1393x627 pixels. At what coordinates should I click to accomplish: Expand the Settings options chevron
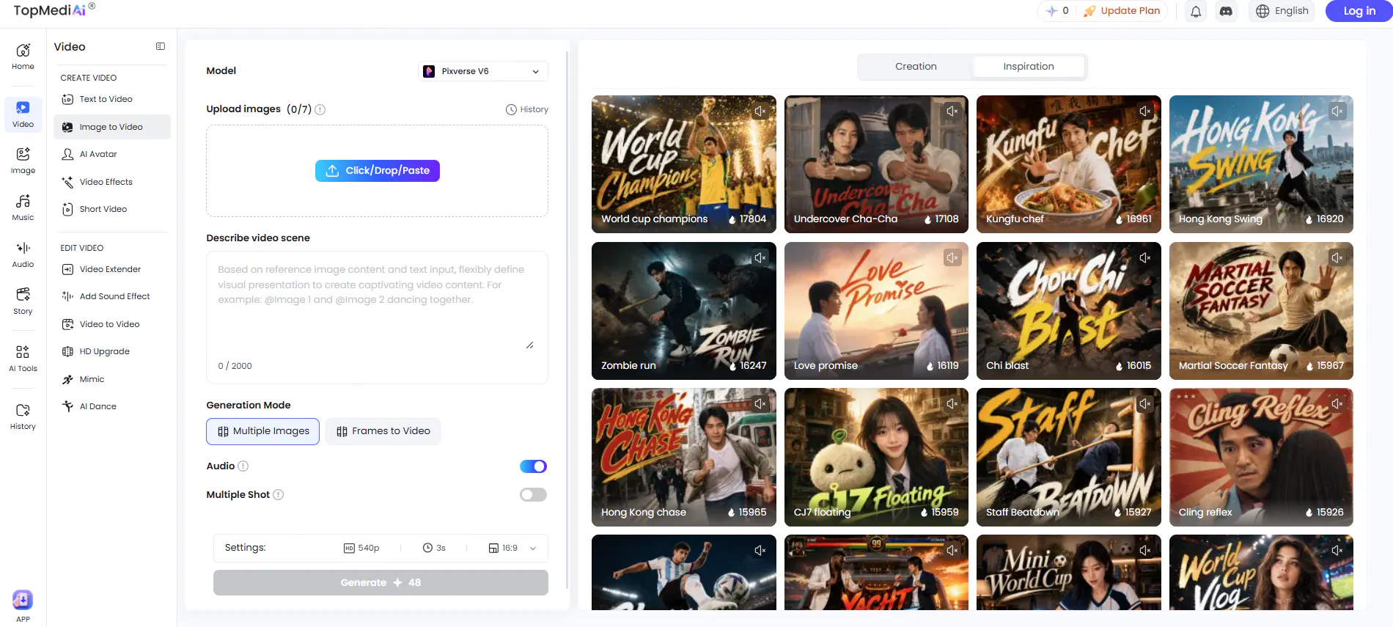[533, 549]
